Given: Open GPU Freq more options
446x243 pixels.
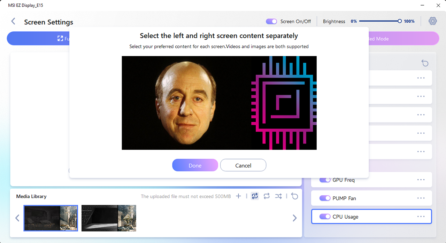Looking at the screenshot, I should [x=421, y=180].
